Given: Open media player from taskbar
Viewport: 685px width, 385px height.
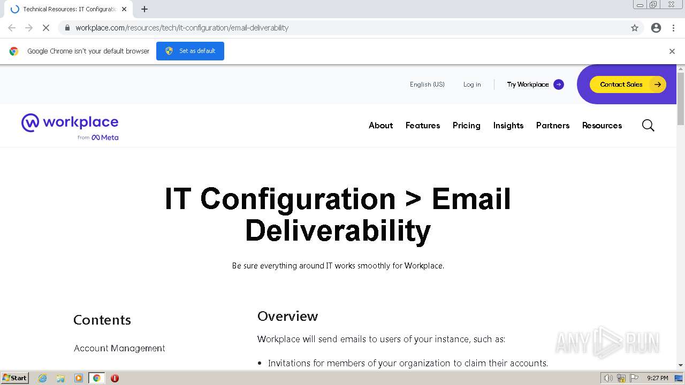Looking at the screenshot, I should (x=79, y=378).
